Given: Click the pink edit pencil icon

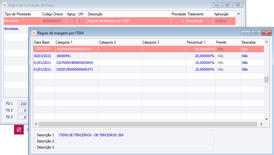Looking at the screenshot, I should tap(19, 130).
